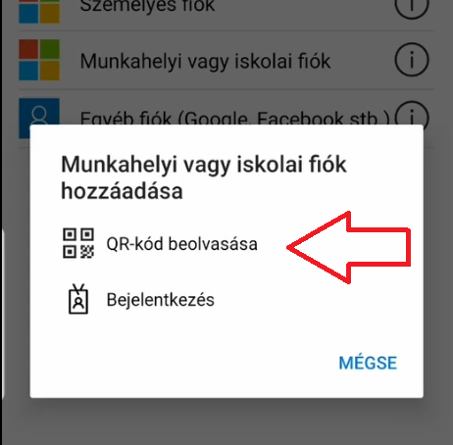Show info for Személyes fiók
Screen dimensions: 453x445
tap(412, 9)
